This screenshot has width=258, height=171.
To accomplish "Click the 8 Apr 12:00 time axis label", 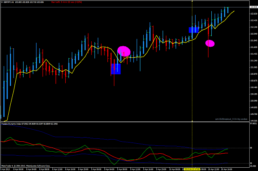I will 57,169.
